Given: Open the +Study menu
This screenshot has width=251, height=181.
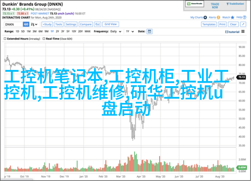Looking at the screenshot, I should coord(47,24).
